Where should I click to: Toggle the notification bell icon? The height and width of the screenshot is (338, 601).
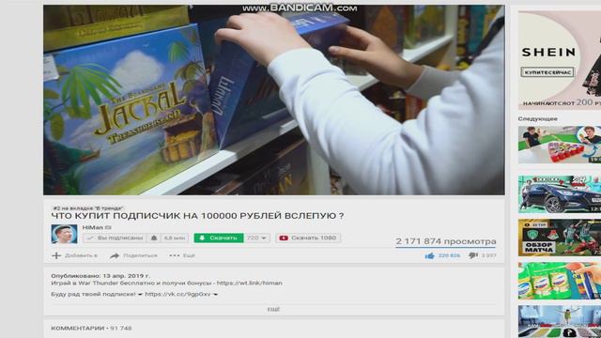pos(154,238)
